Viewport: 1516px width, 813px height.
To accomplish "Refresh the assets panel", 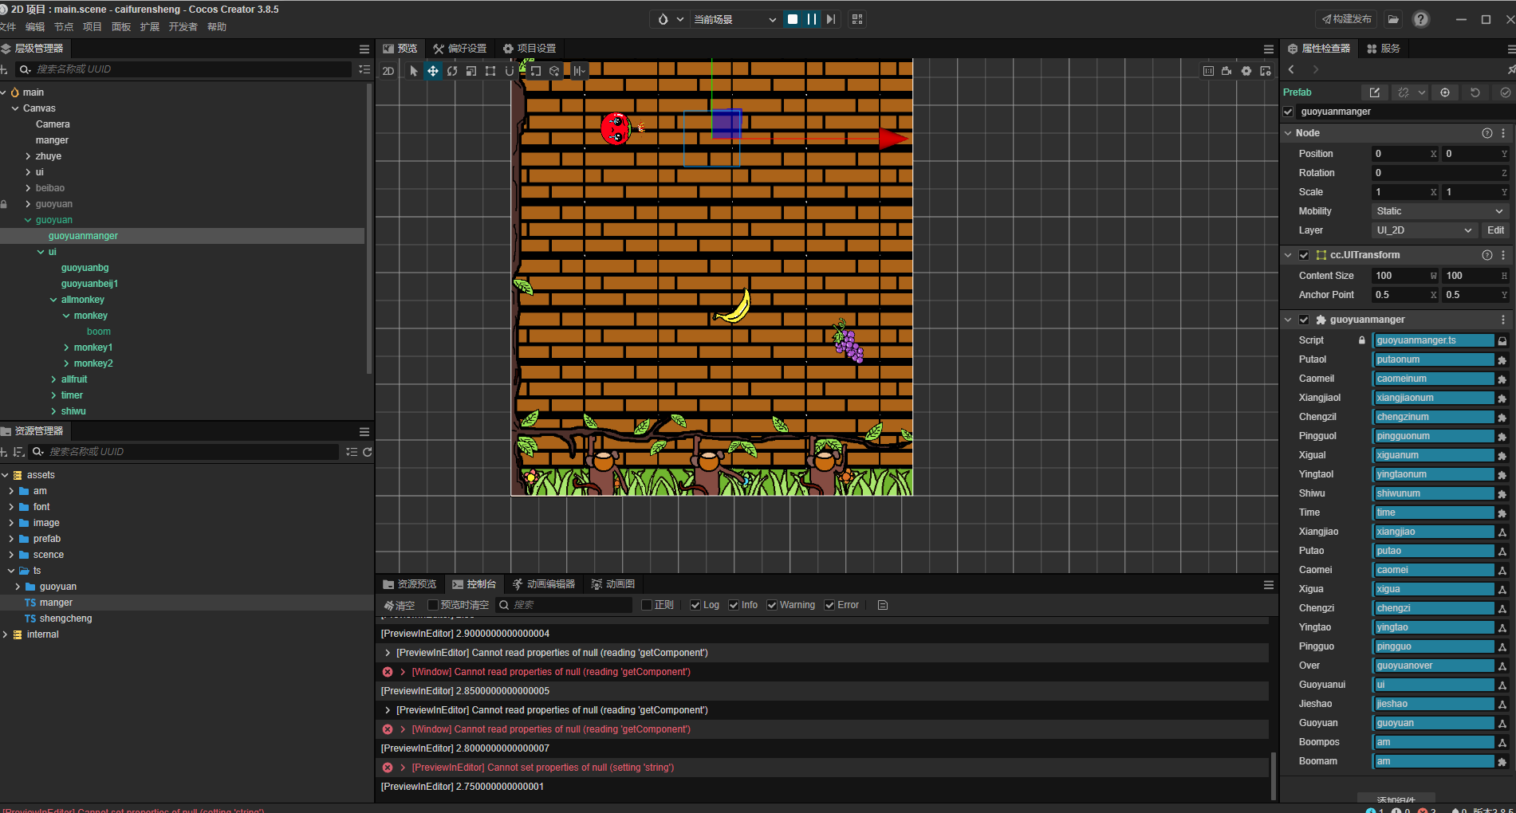I will click(x=368, y=452).
